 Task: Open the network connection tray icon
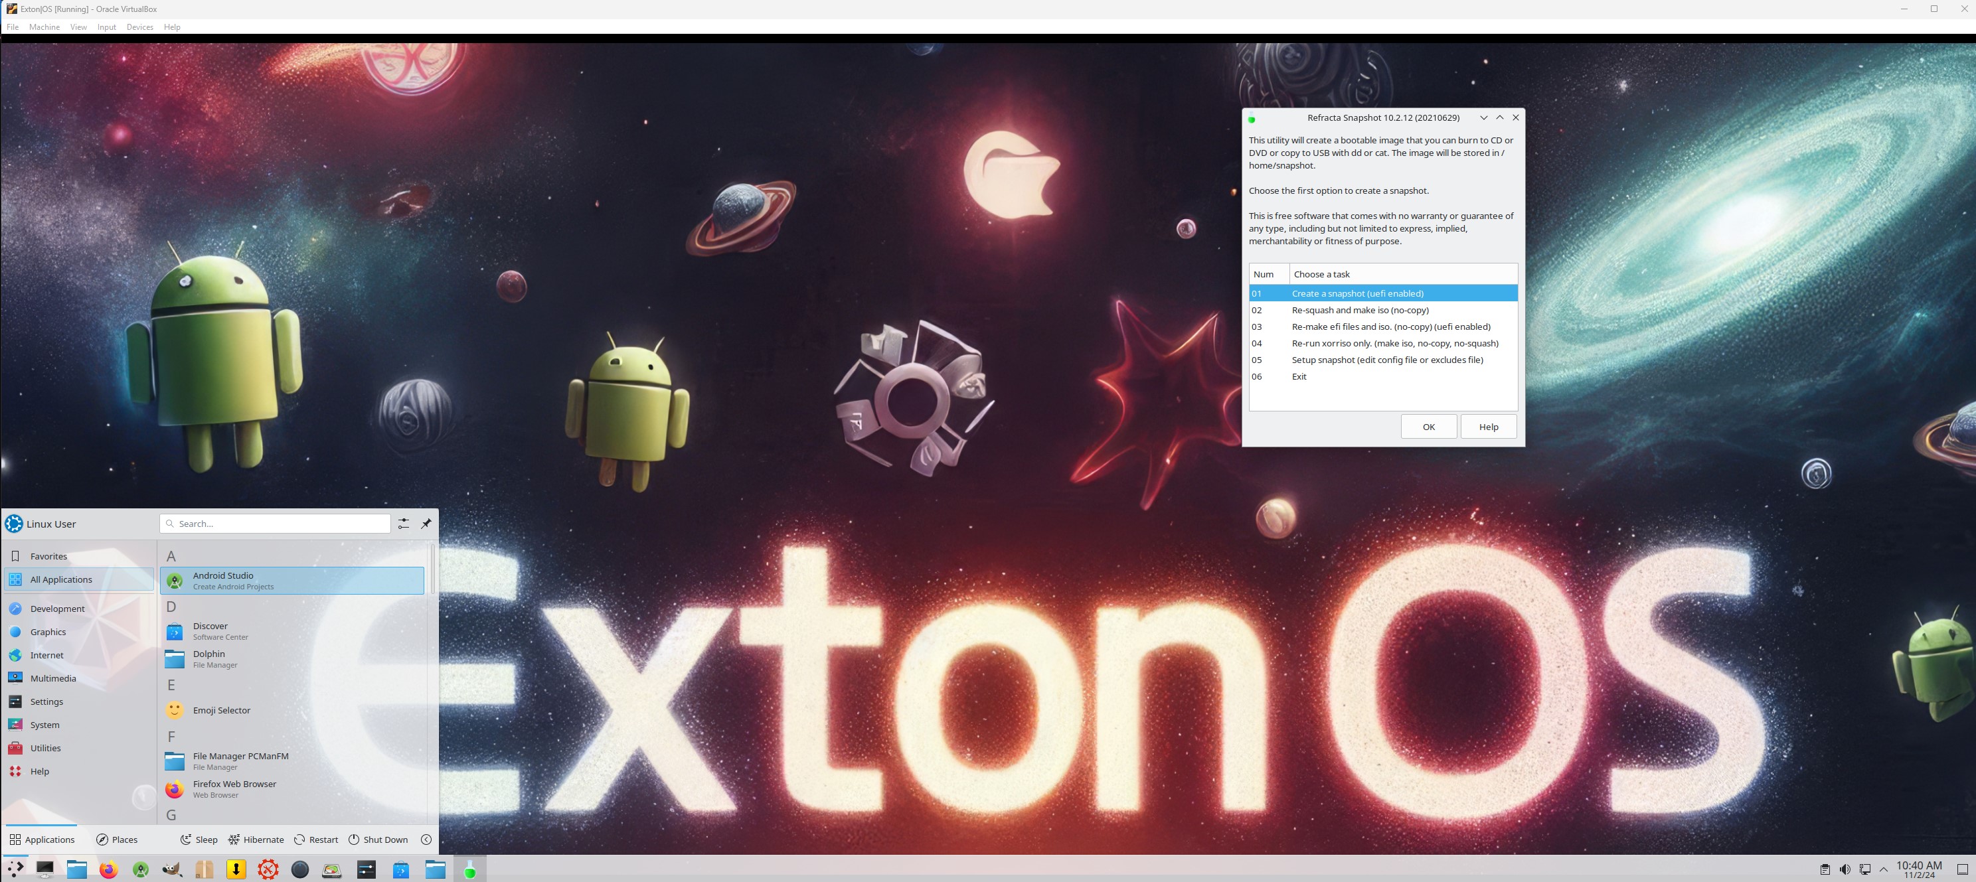click(1864, 869)
